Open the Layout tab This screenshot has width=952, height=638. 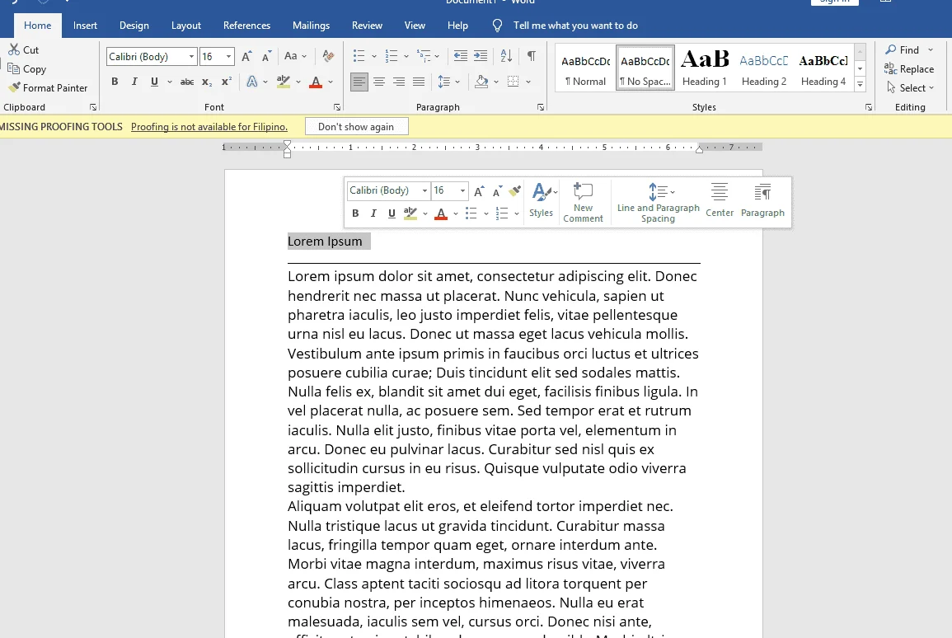[185, 26]
